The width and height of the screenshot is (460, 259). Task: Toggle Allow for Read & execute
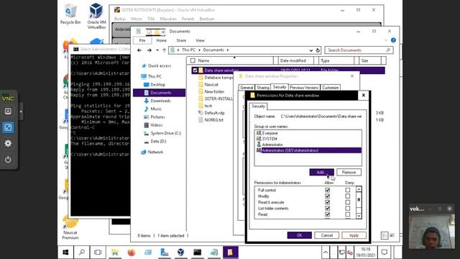pyautogui.click(x=328, y=202)
